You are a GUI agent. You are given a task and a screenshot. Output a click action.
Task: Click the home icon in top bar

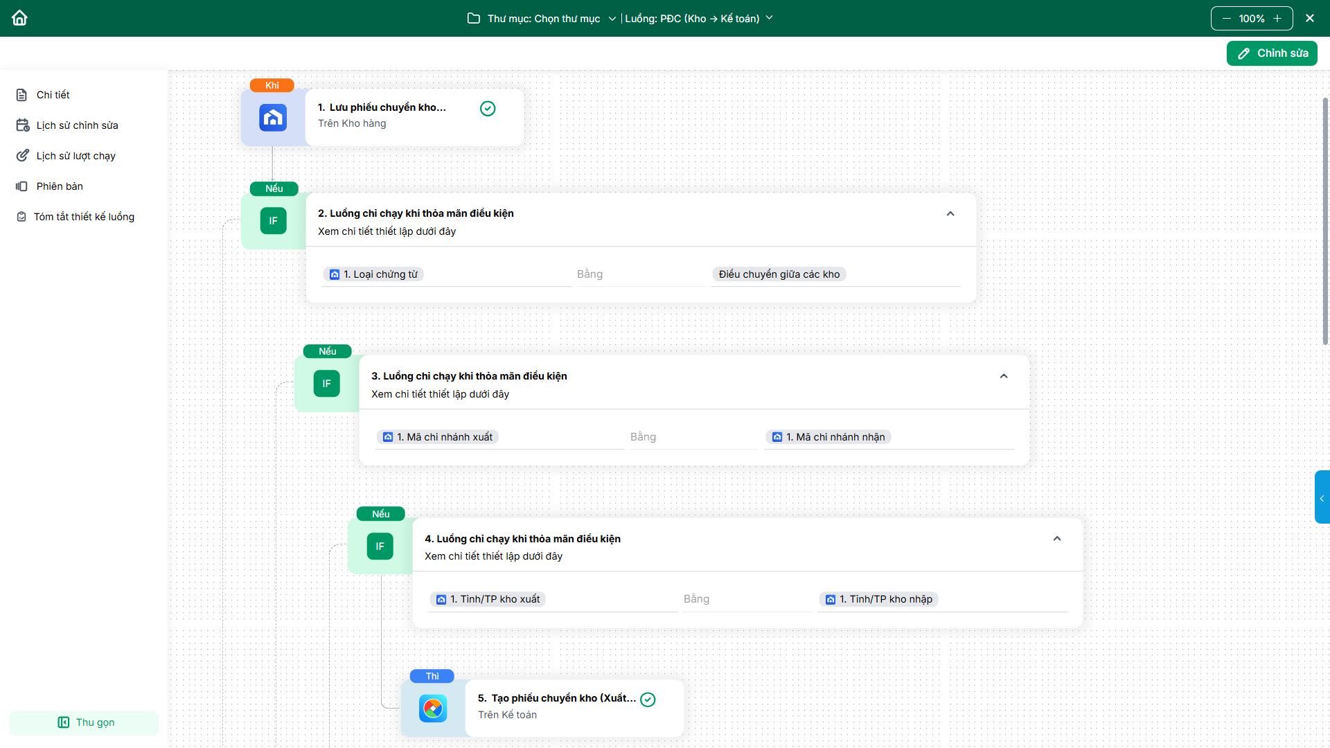point(19,18)
